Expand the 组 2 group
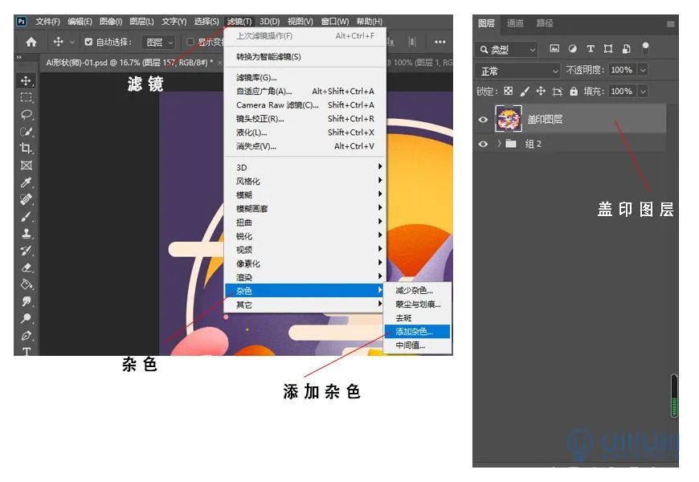Viewport: 699px width, 482px height. [498, 144]
